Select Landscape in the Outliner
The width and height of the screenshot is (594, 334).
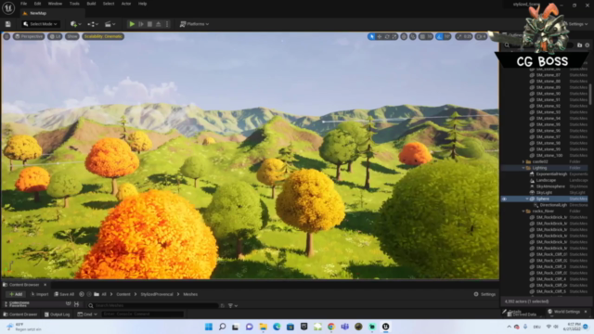546,180
